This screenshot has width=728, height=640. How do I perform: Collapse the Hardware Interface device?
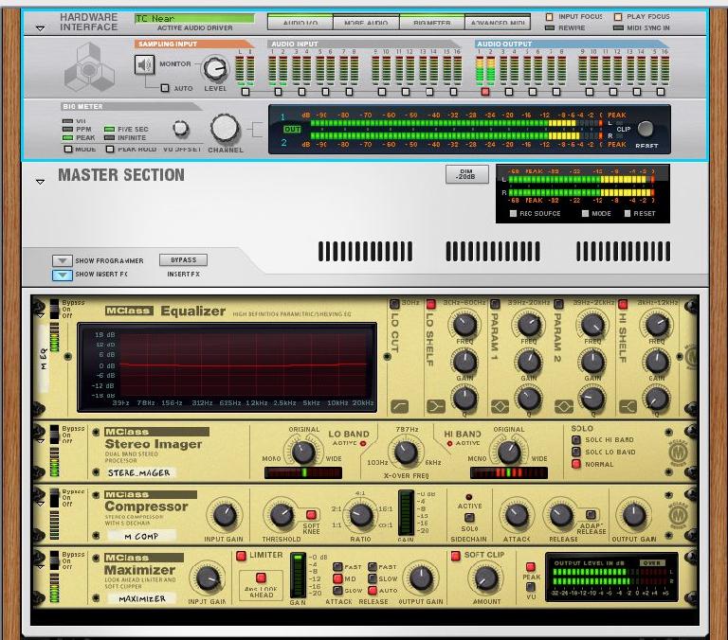(x=41, y=28)
